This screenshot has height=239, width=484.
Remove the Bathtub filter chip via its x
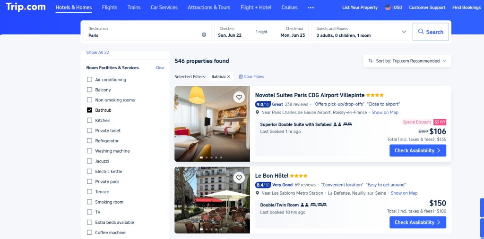tap(229, 77)
